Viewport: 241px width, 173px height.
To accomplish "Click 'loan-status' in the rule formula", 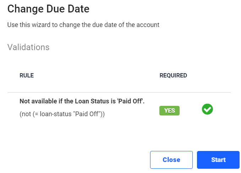I will pos(56,114).
